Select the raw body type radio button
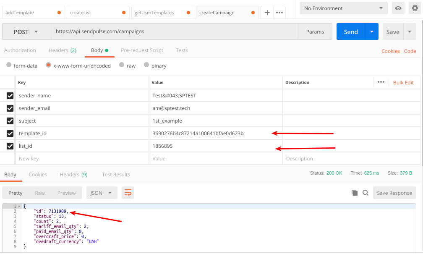The height and width of the screenshot is (254, 423). click(x=122, y=65)
